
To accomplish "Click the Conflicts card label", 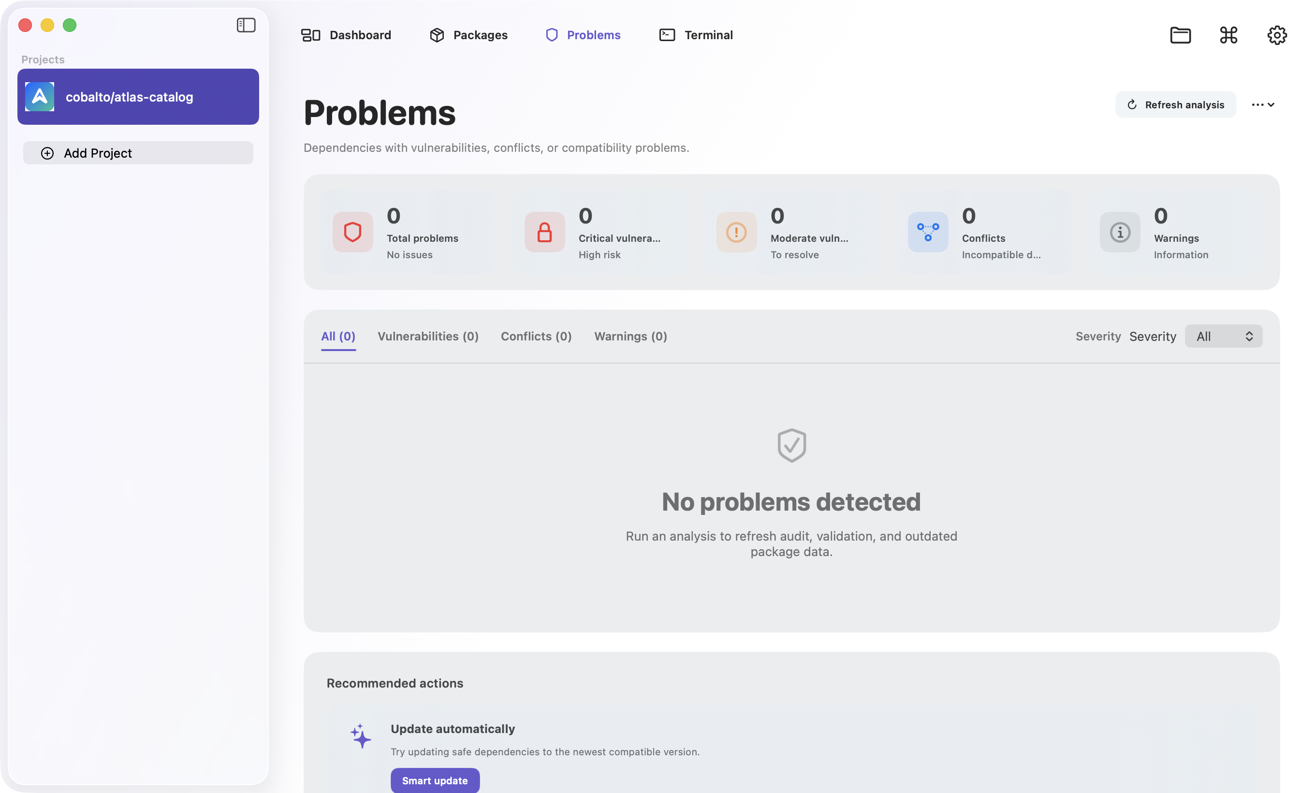I will pos(983,238).
